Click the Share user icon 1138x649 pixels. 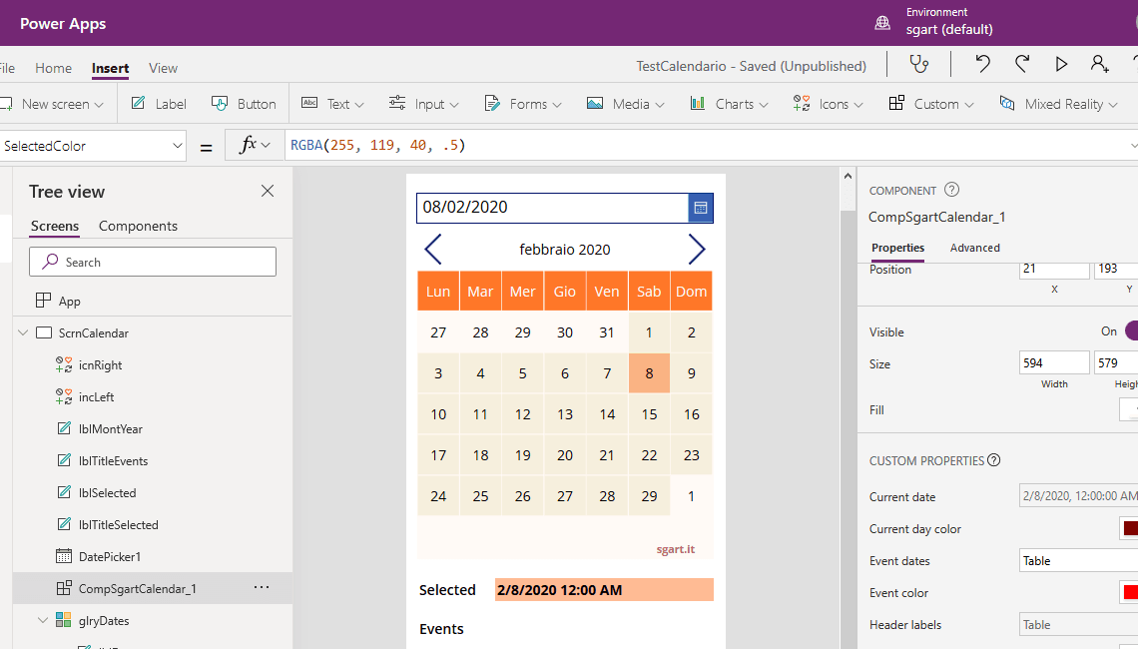click(1100, 65)
